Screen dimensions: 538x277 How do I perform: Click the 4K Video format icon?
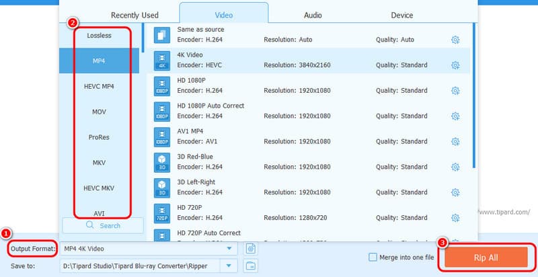coord(162,61)
